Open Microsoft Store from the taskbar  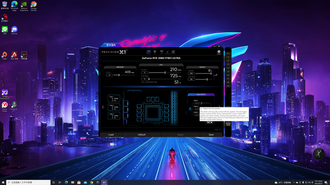click(79, 182)
